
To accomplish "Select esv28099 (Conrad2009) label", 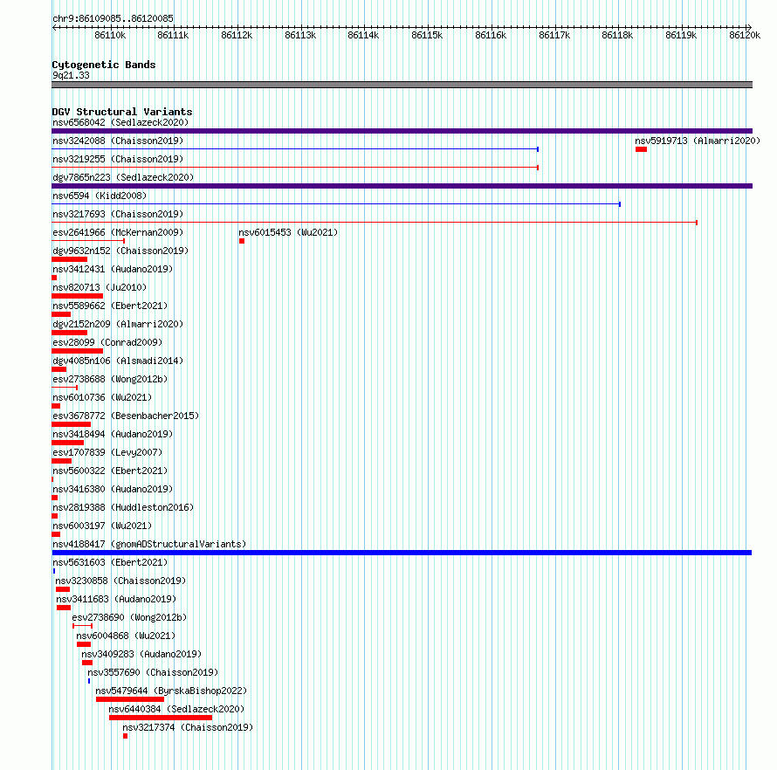I will click(x=107, y=342).
